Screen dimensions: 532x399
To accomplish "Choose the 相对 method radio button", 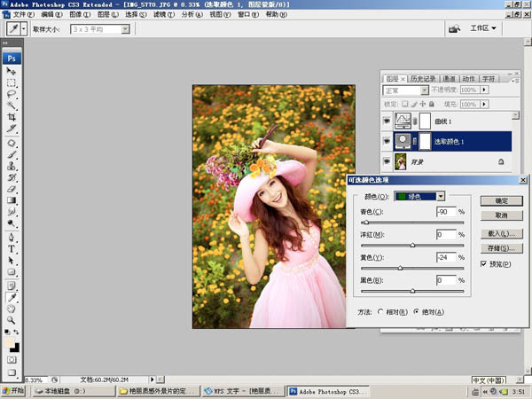I will 381,312.
